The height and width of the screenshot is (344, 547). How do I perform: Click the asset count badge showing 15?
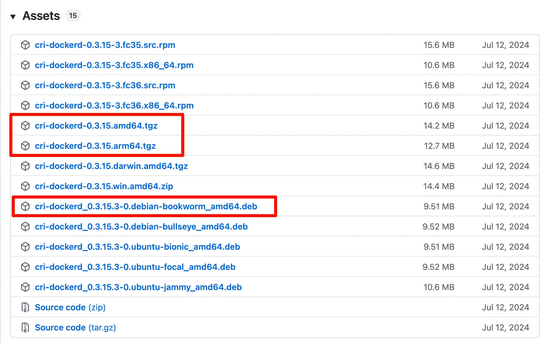[x=73, y=16]
